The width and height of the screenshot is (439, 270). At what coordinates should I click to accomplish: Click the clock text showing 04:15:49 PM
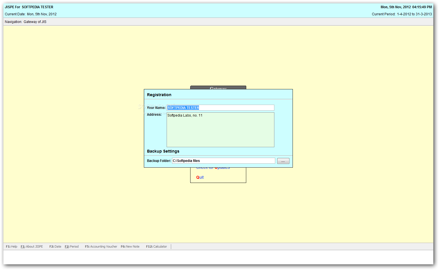[422, 7]
